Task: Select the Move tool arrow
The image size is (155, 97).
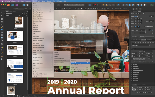Action: click(x=2, y=13)
